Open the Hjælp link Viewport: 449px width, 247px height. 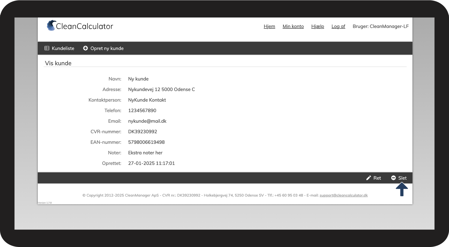tap(318, 26)
